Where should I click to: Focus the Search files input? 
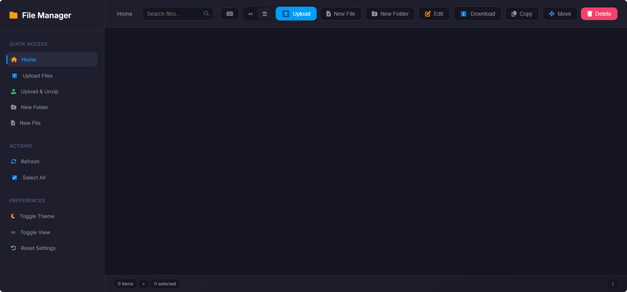point(178,14)
